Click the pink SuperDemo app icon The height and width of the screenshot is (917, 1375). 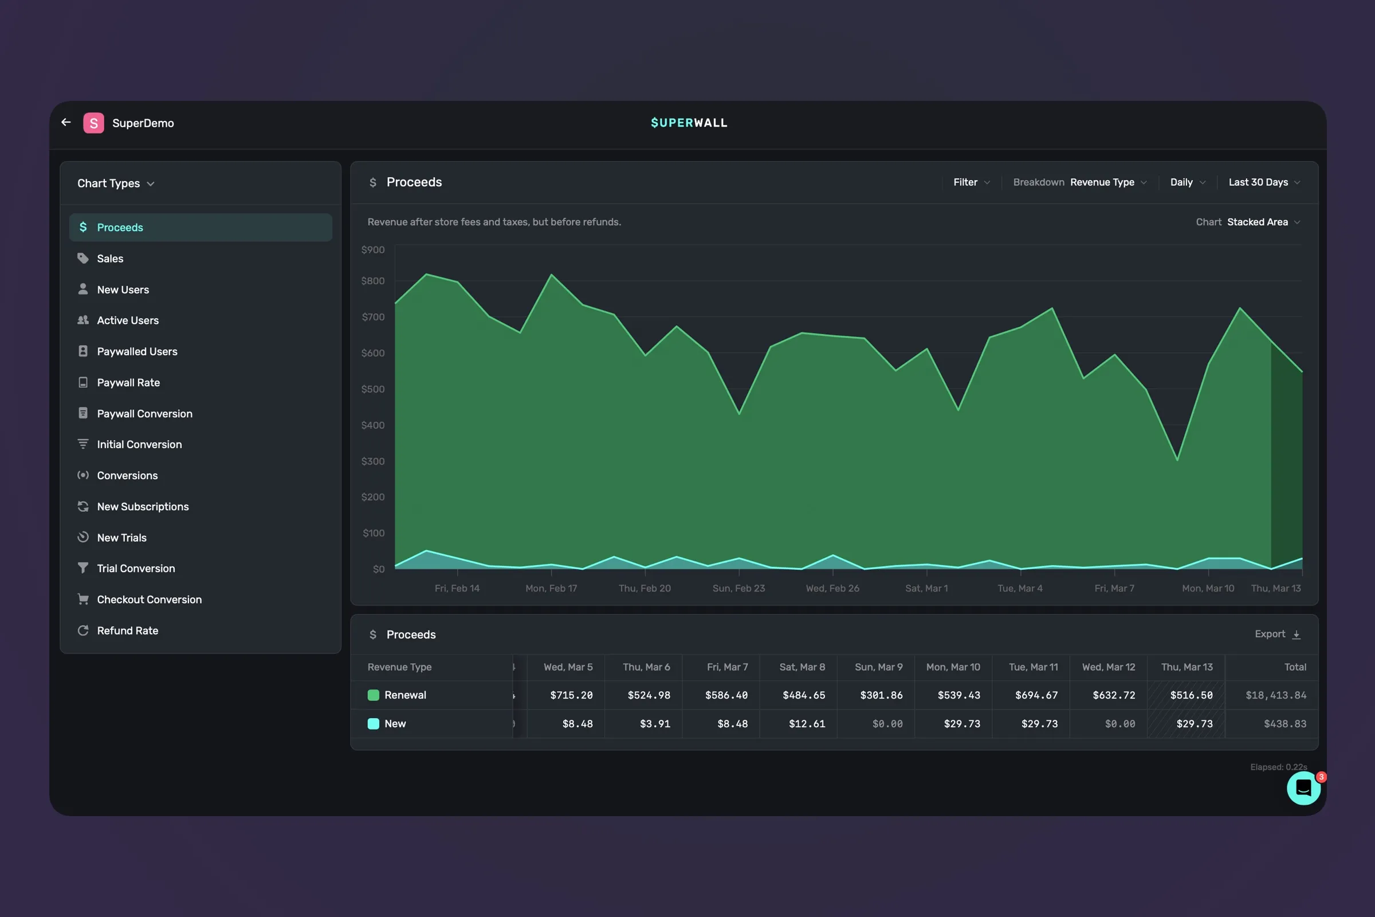pyautogui.click(x=93, y=123)
